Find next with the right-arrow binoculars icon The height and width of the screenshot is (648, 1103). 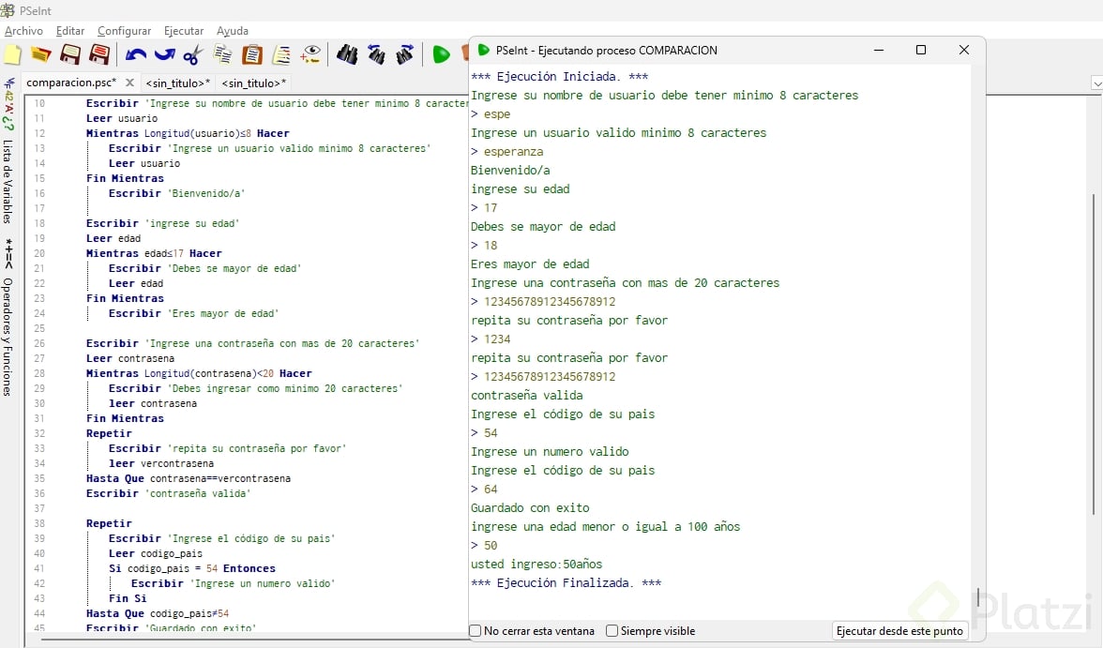pyautogui.click(x=405, y=54)
